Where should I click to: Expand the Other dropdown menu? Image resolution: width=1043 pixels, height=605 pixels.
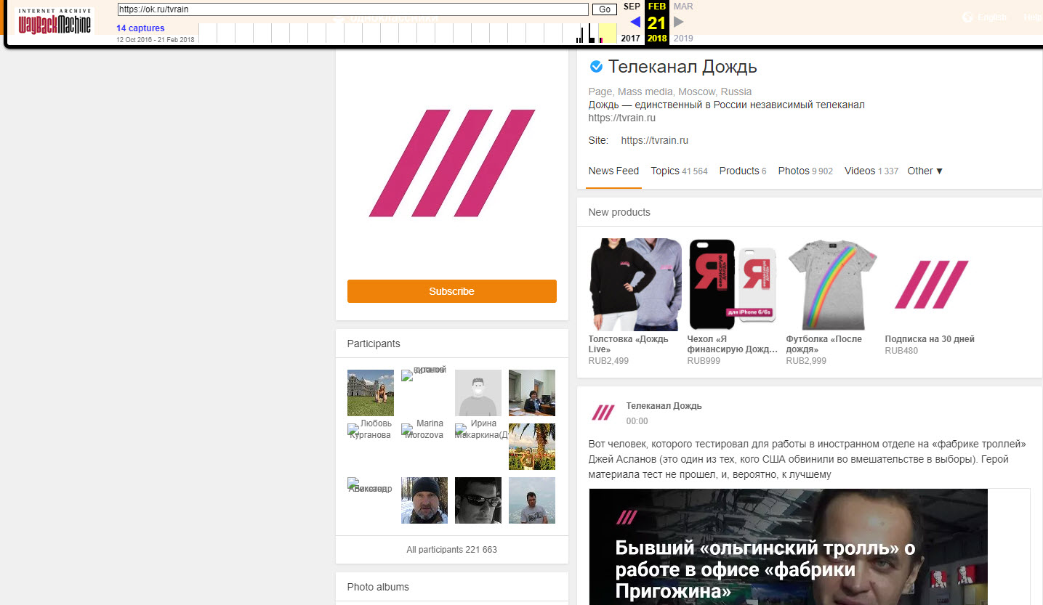[x=925, y=171]
